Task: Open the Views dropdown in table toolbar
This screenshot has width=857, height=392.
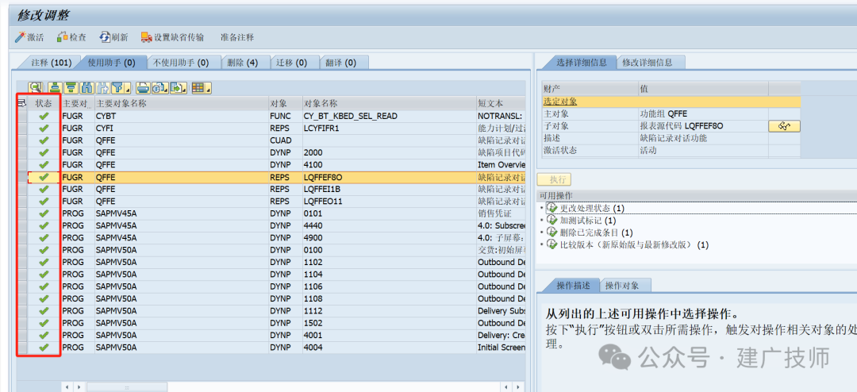Action: pyautogui.click(x=159, y=87)
